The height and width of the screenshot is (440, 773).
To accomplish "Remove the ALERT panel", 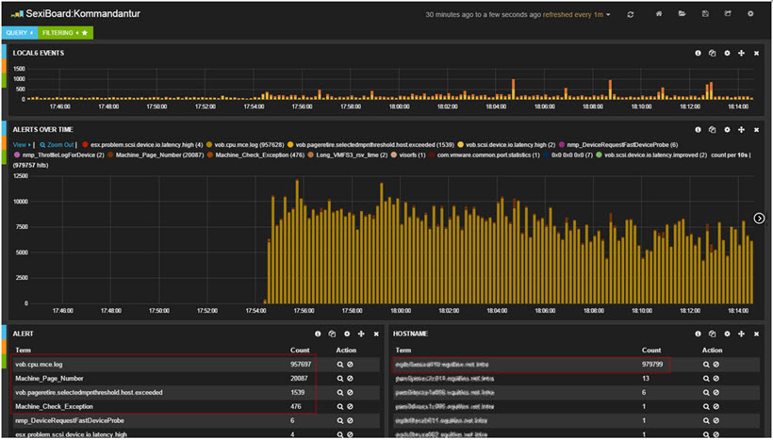I will [x=376, y=334].
